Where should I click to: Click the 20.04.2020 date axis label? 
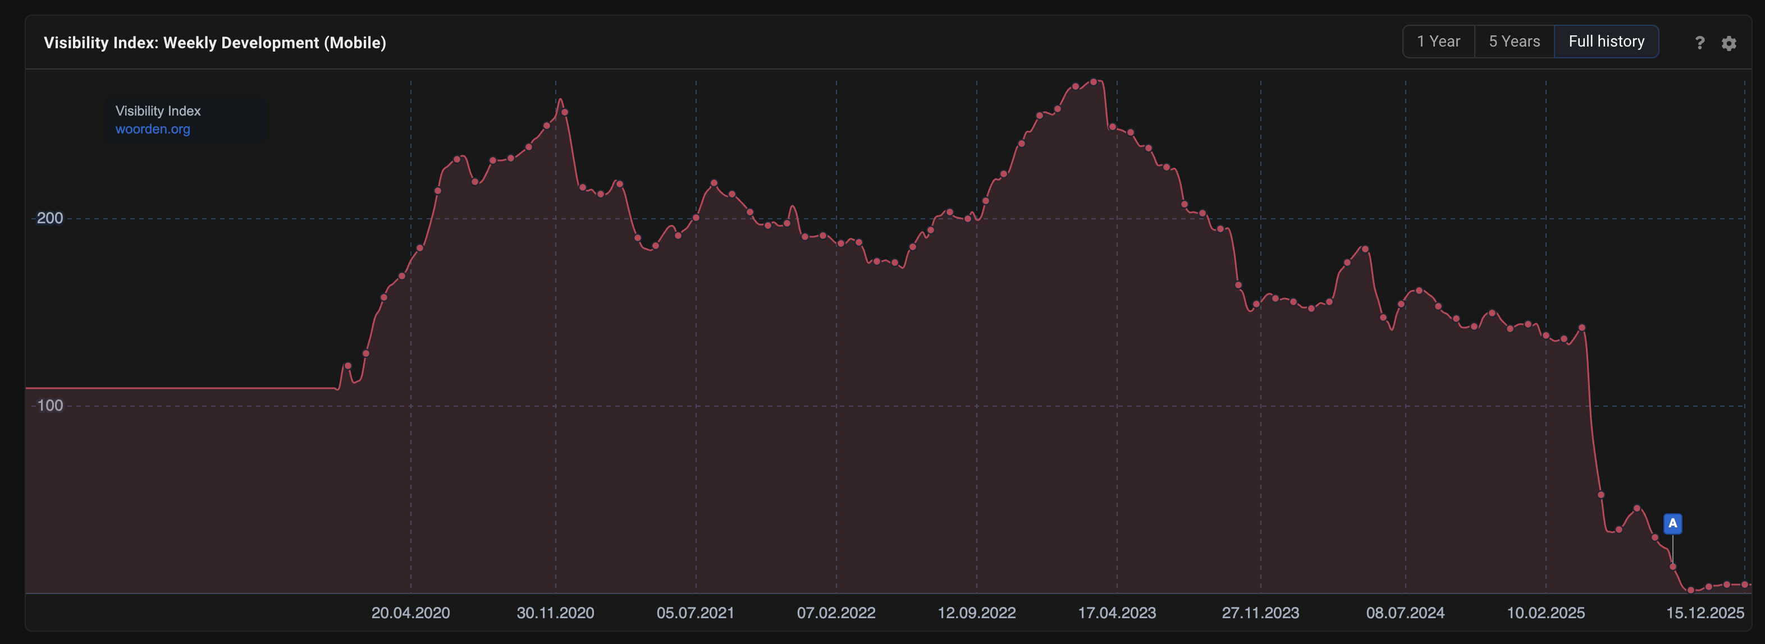(410, 613)
